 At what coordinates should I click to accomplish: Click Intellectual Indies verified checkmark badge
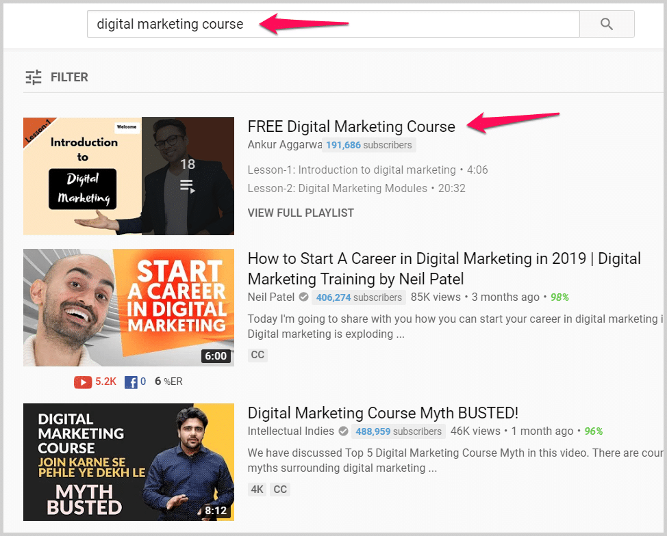click(343, 431)
